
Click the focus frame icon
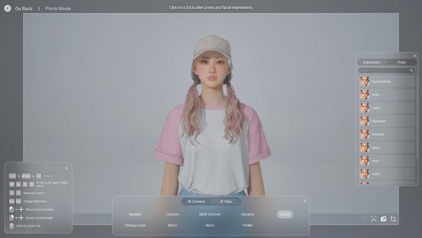pyautogui.click(x=374, y=219)
